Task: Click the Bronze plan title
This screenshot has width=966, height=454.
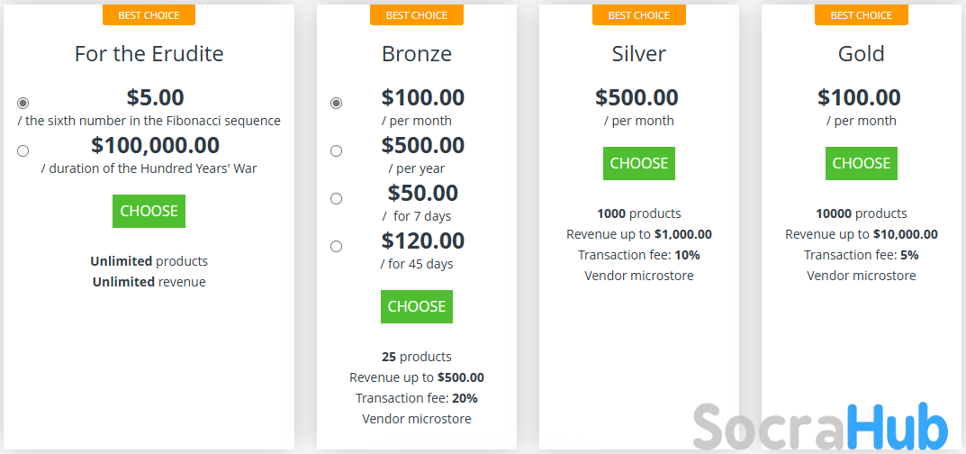Action: point(416,54)
